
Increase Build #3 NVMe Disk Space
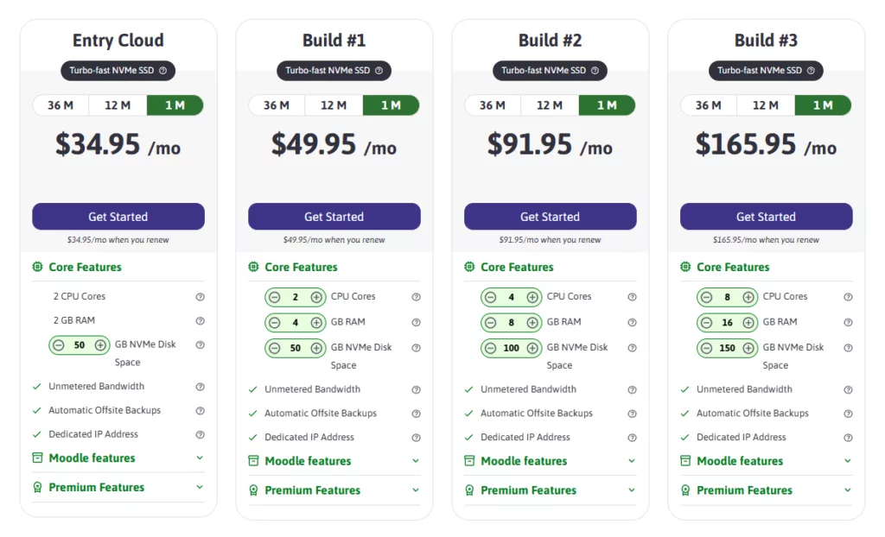pyautogui.click(x=748, y=349)
